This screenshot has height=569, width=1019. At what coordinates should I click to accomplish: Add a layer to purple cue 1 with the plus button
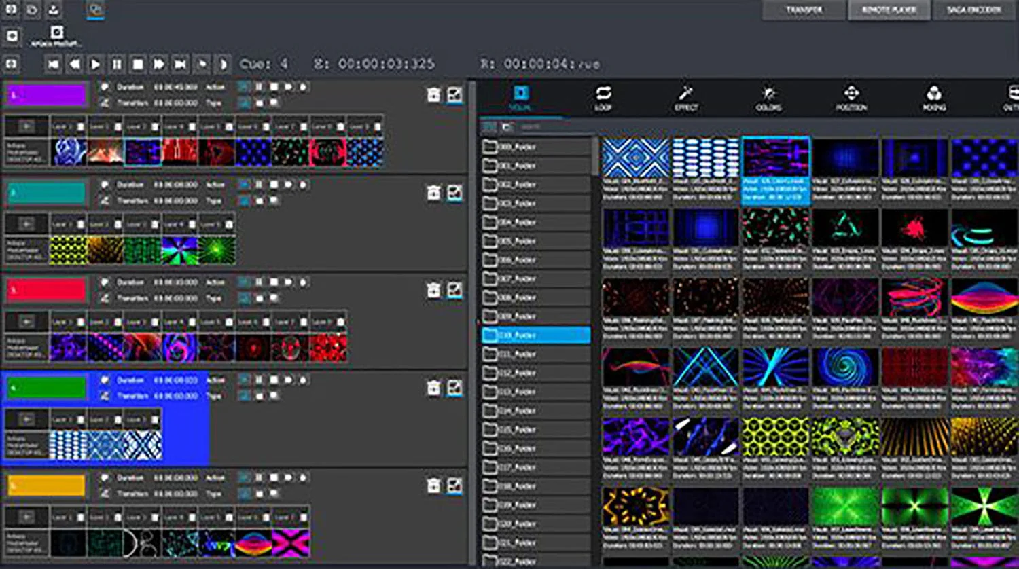[x=26, y=126]
